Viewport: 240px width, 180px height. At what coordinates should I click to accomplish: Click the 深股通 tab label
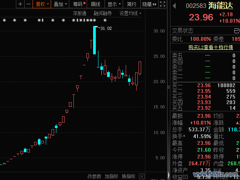point(79,13)
